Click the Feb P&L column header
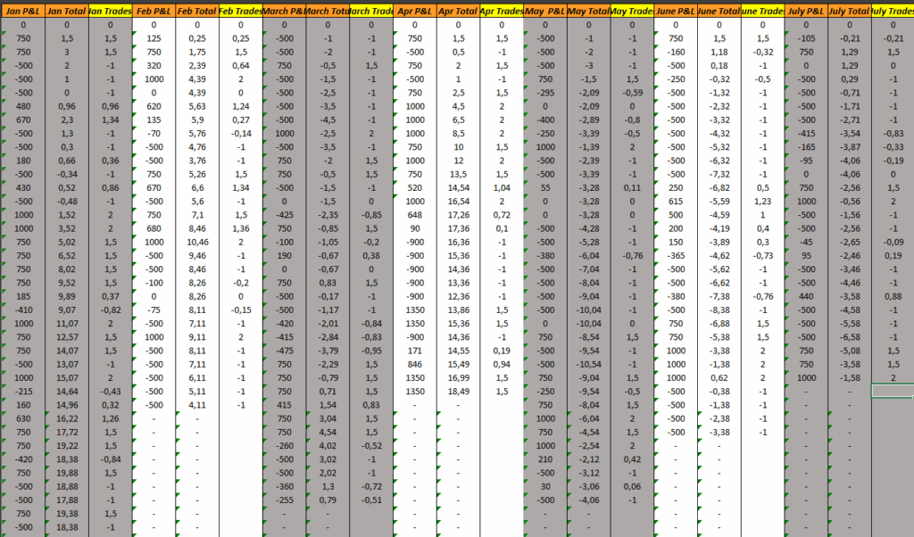914x537 pixels. click(154, 11)
